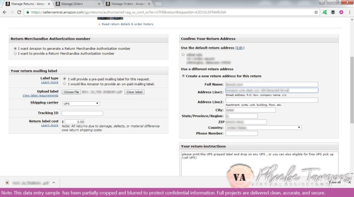Select Amazon un-paid mailing label option
The width and height of the screenshot is (354, 197).
(x=65, y=84)
